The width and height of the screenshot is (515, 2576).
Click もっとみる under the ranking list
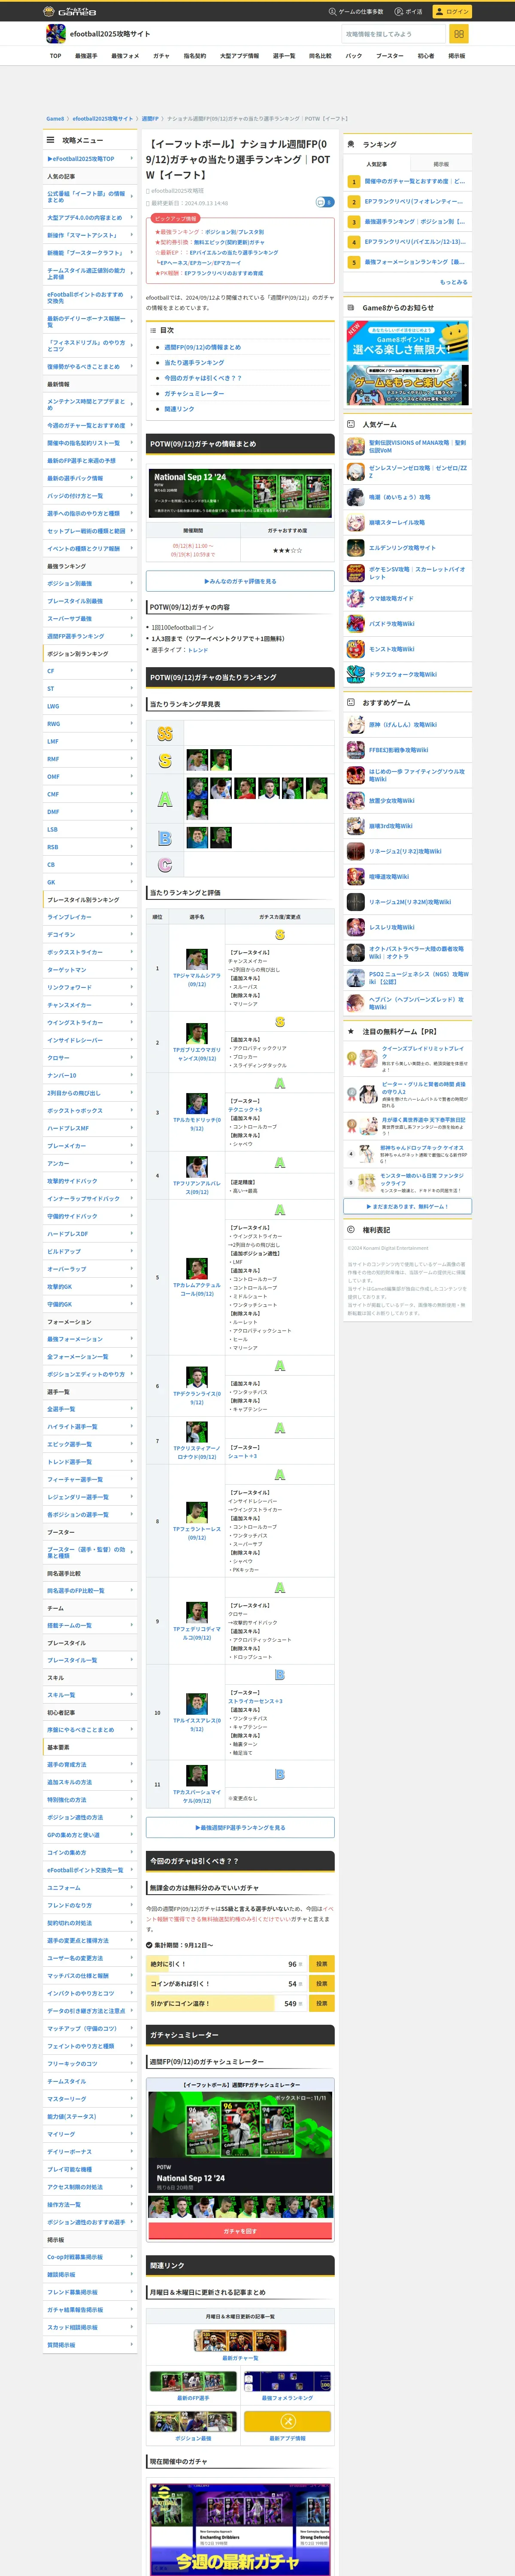(x=453, y=282)
